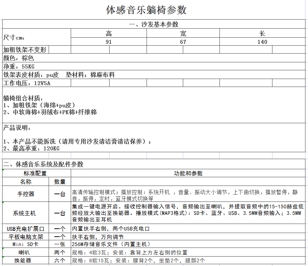Click the 加粗铁架不变形 cell
The width and height of the screenshot is (308, 266).
25,50
